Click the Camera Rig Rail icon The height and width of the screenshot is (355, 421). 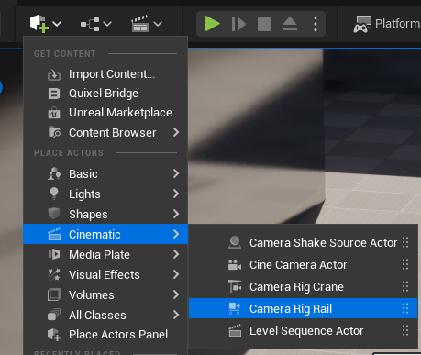tap(235, 308)
